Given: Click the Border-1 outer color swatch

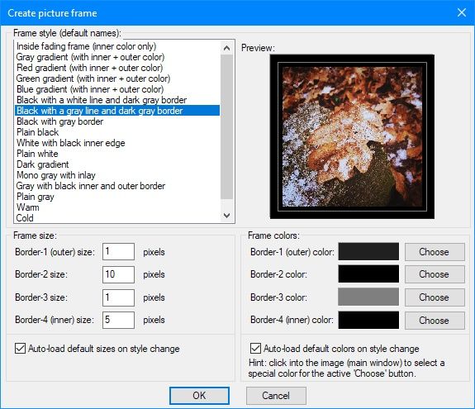Looking at the screenshot, I should tap(368, 251).
